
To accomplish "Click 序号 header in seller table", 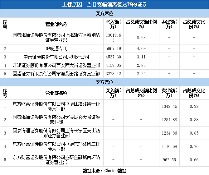I will 5,93.
